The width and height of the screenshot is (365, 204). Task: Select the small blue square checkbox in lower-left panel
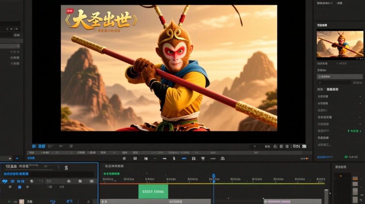click(20, 187)
